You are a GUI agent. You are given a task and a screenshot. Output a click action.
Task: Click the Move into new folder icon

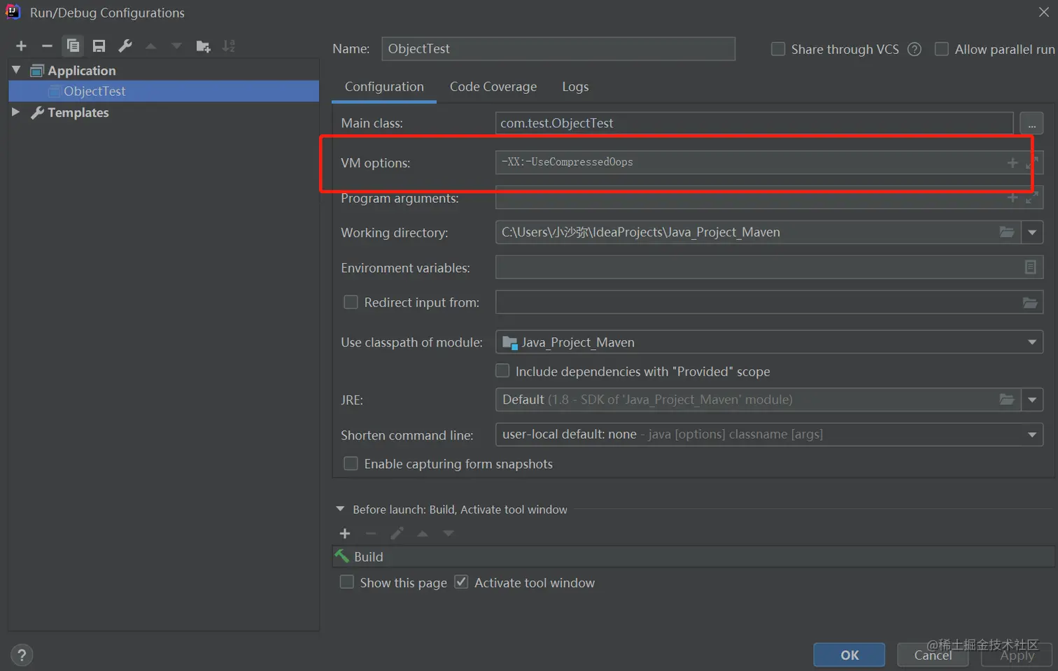(203, 46)
